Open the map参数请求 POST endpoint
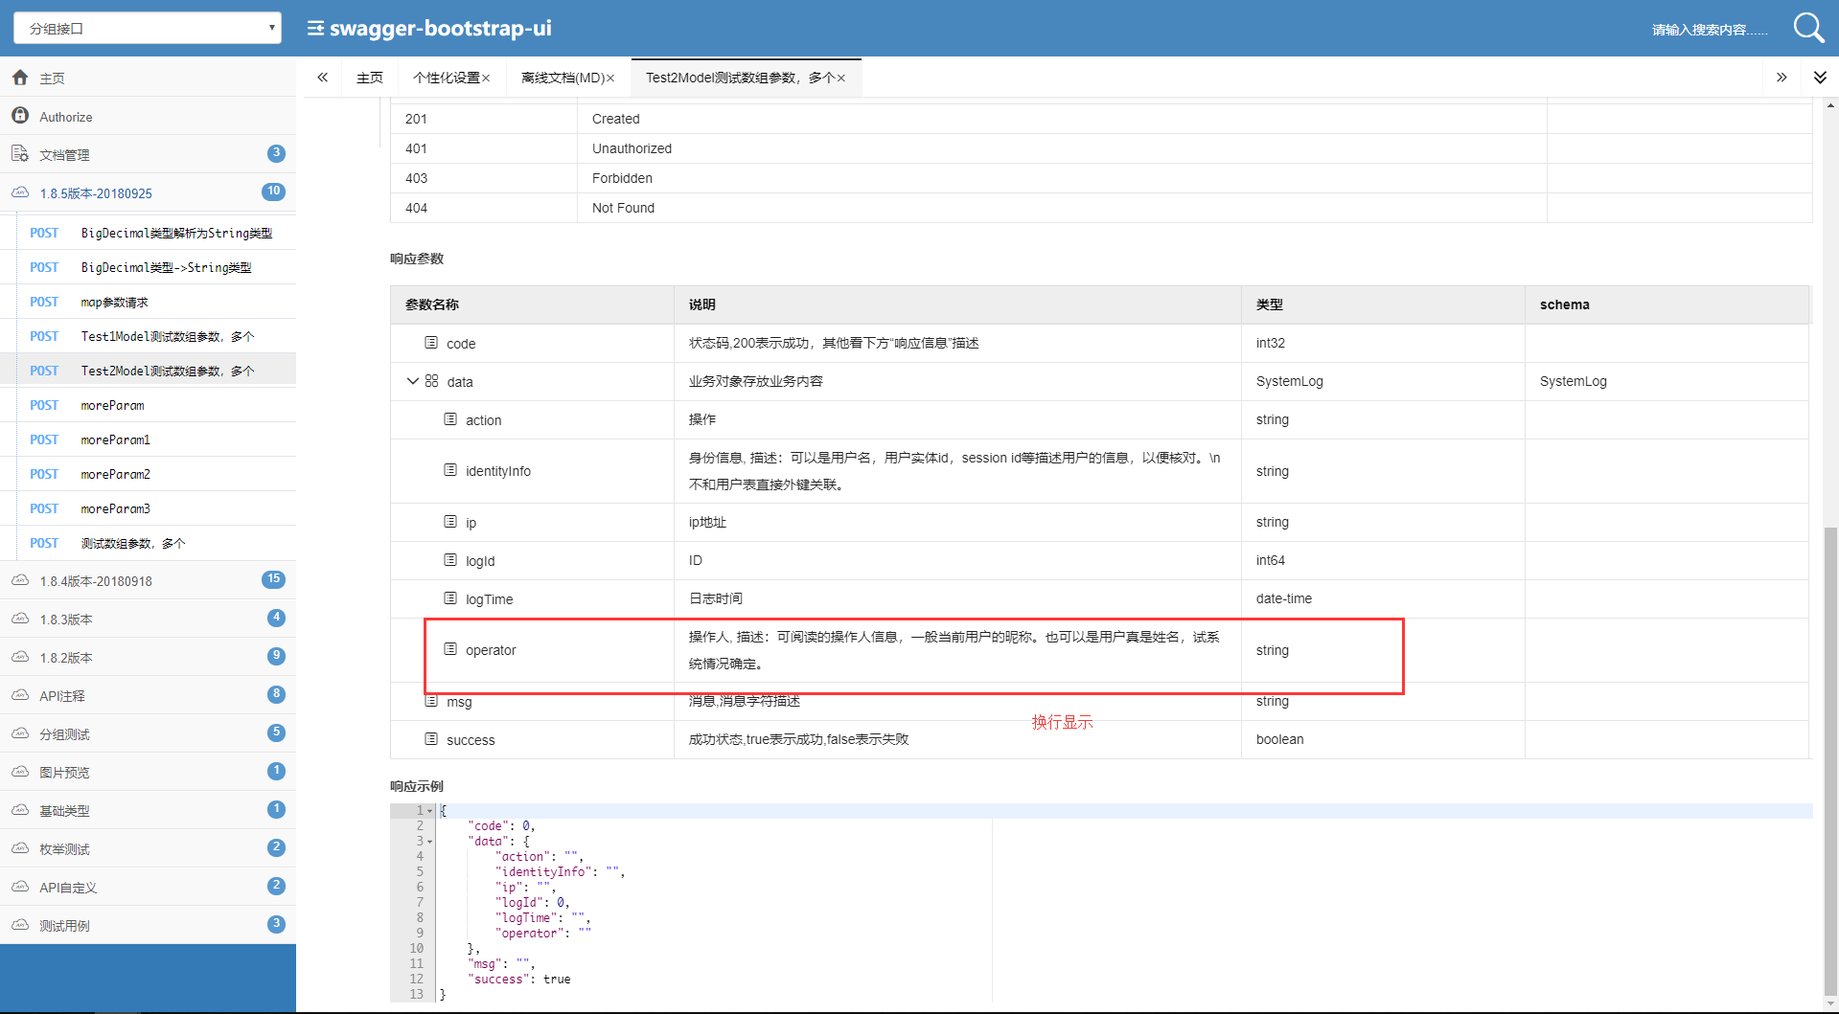1839x1014 pixels. click(x=114, y=302)
